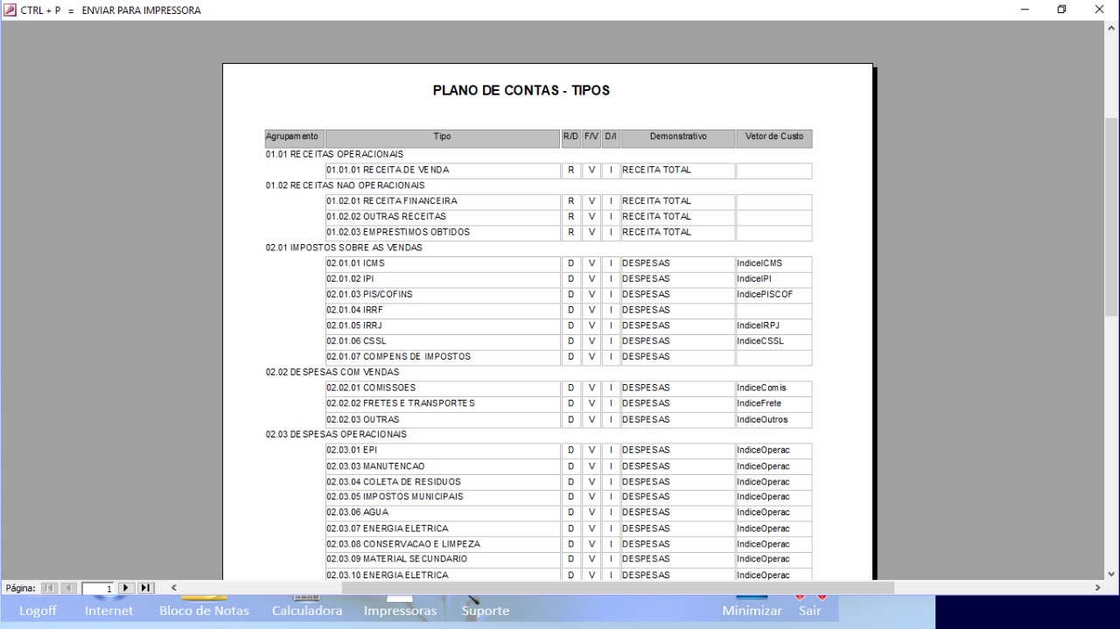Viewport: 1120px width, 629px height.
Task: Select 02.02.03 OUTRAS row
Action: (x=569, y=419)
